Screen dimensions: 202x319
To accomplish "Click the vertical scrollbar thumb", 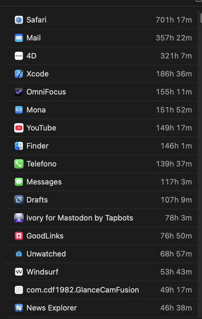I will click(x=201, y=17).
